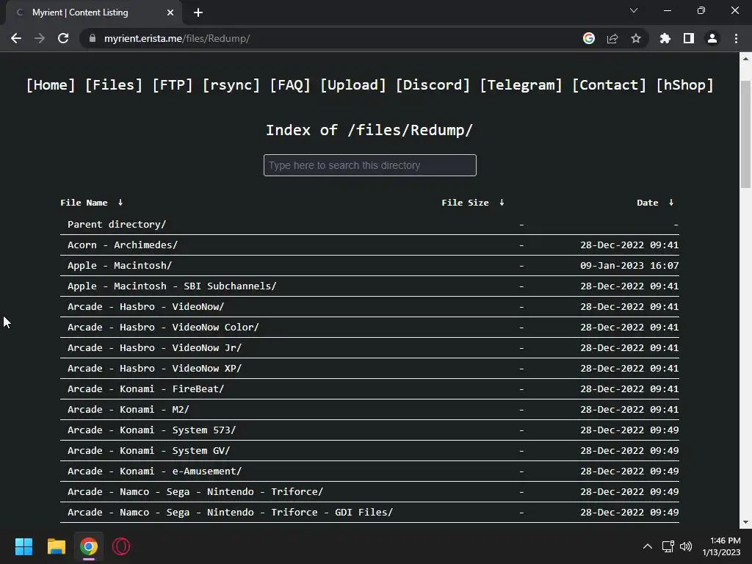Bookmark this page with the star
Screen dimensions: 752x564
[636, 38]
